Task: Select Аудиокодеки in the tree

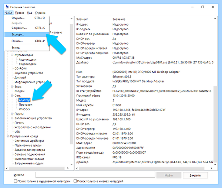Action: [x=28, y=59]
